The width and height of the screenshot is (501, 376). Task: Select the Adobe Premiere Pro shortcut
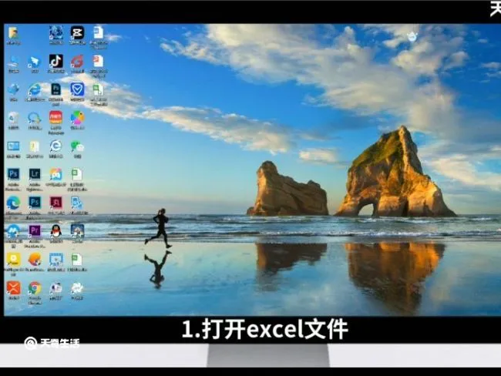[35, 230]
